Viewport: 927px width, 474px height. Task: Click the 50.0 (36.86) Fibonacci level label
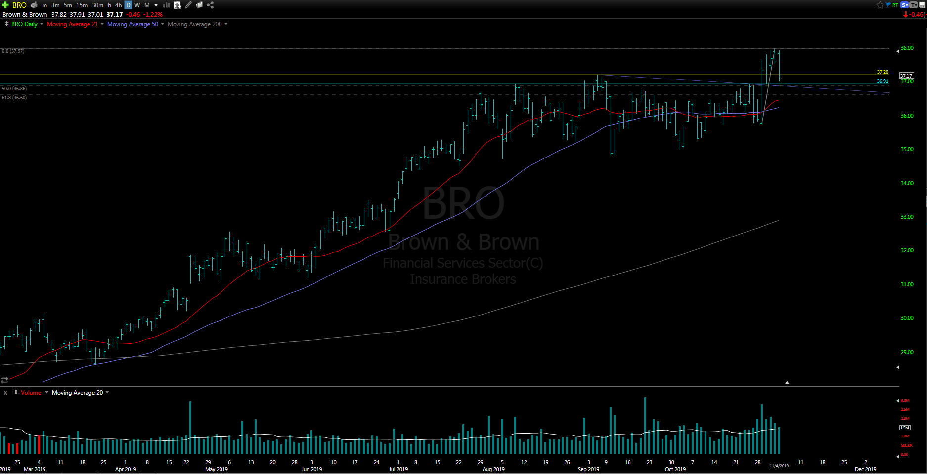[x=14, y=89]
